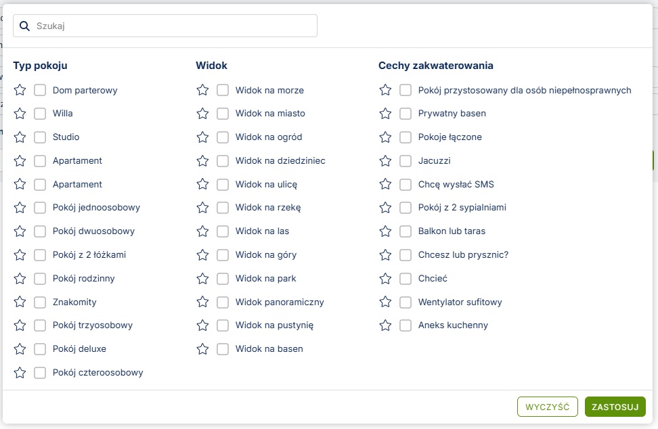The height and width of the screenshot is (429, 658).
Task: Check Widok panoramiczny option
Action: tap(223, 302)
